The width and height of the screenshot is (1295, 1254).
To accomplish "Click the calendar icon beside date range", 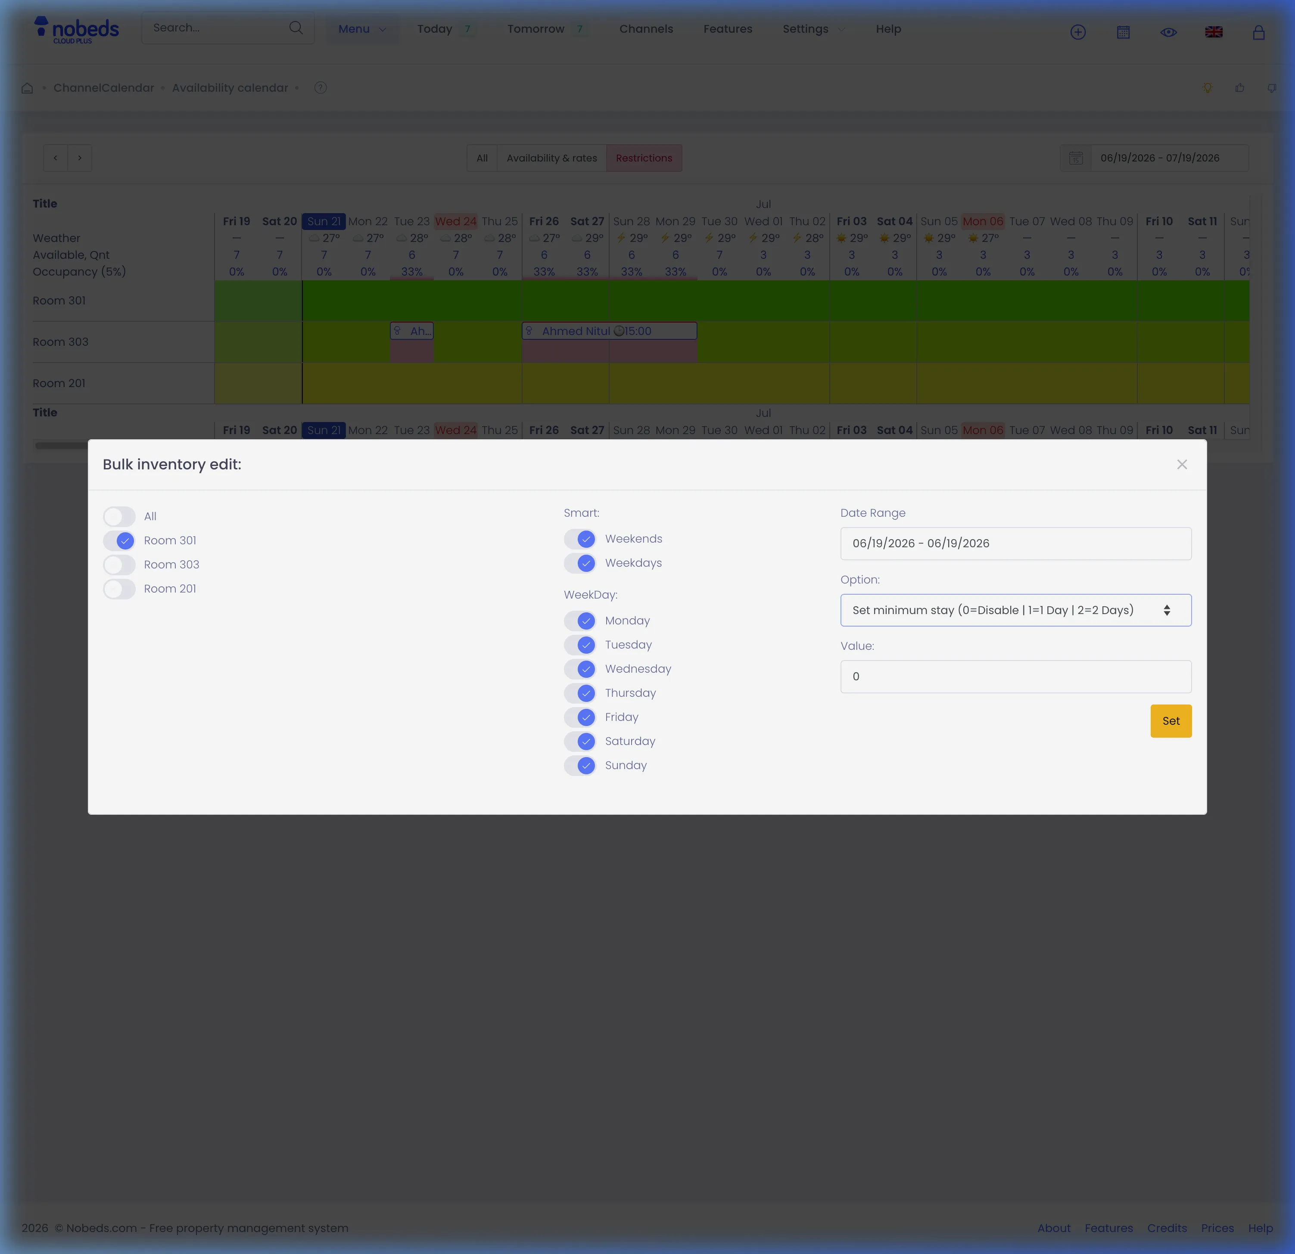I will 1076,158.
